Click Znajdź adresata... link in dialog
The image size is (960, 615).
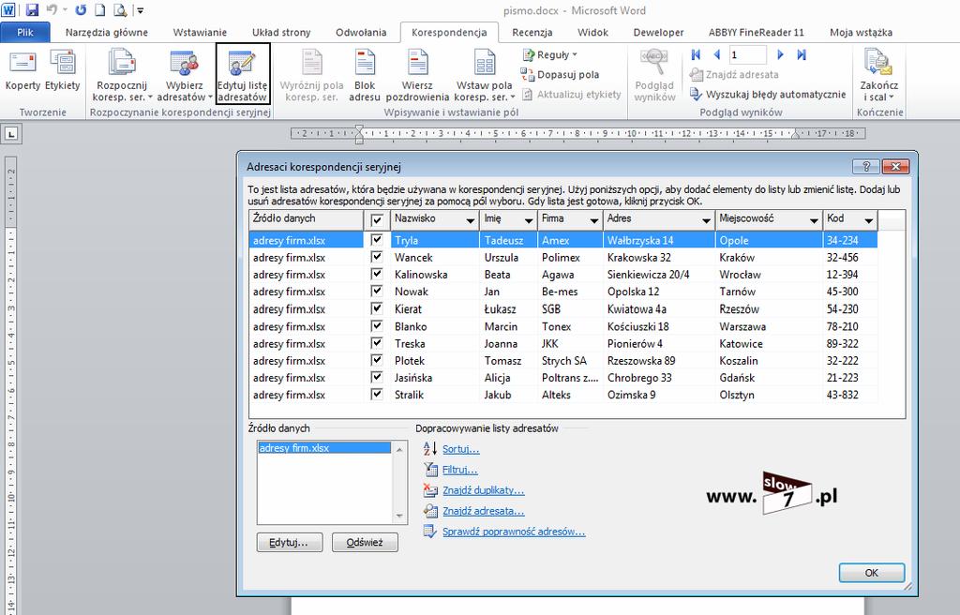(483, 511)
